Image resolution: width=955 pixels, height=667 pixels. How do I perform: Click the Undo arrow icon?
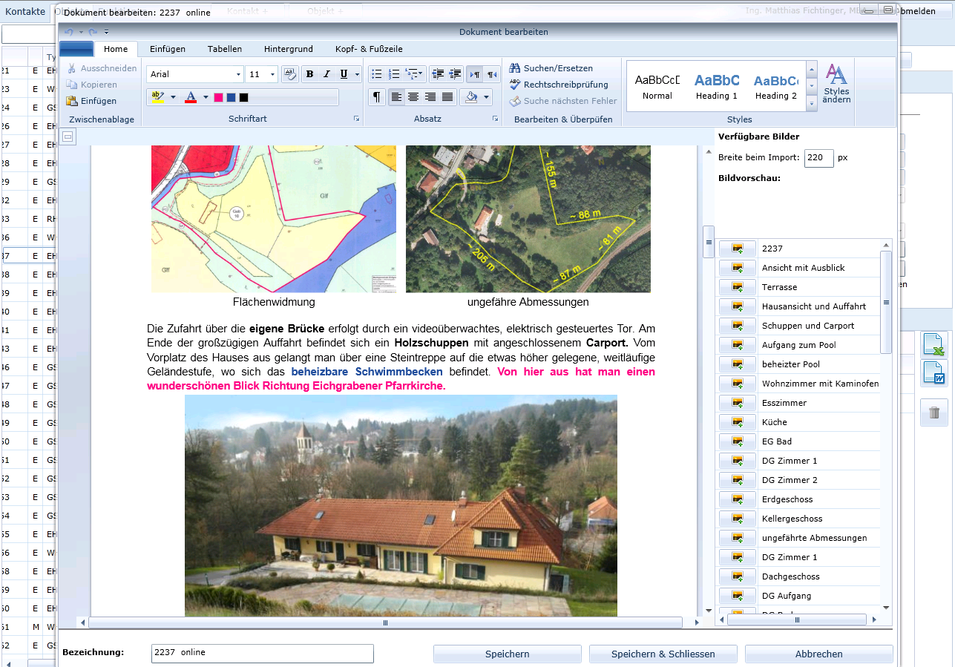pos(69,32)
